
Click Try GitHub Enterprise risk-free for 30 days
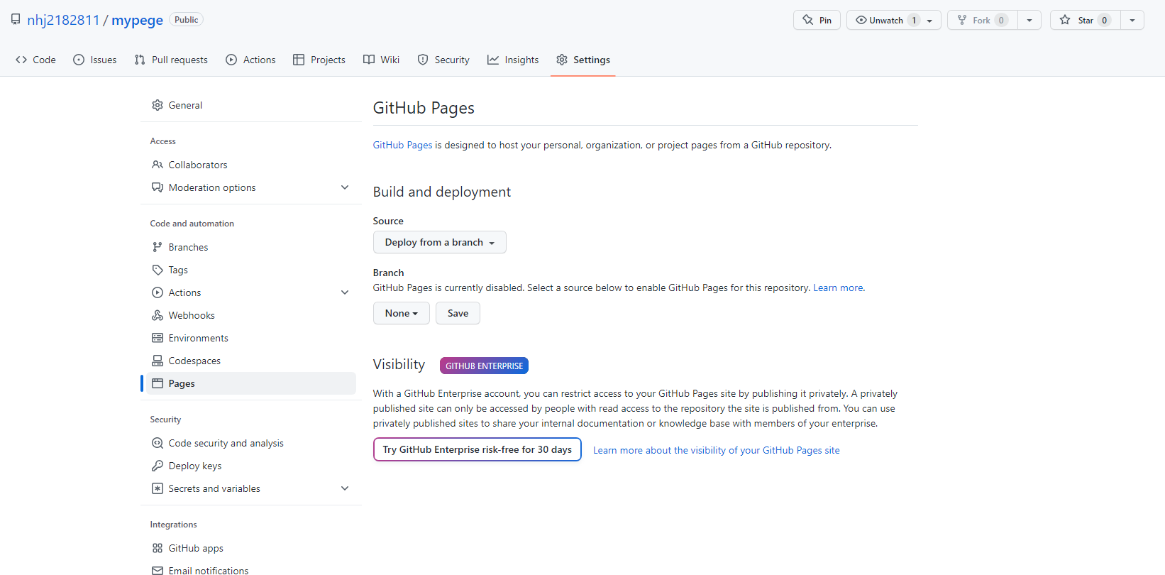[477, 449]
